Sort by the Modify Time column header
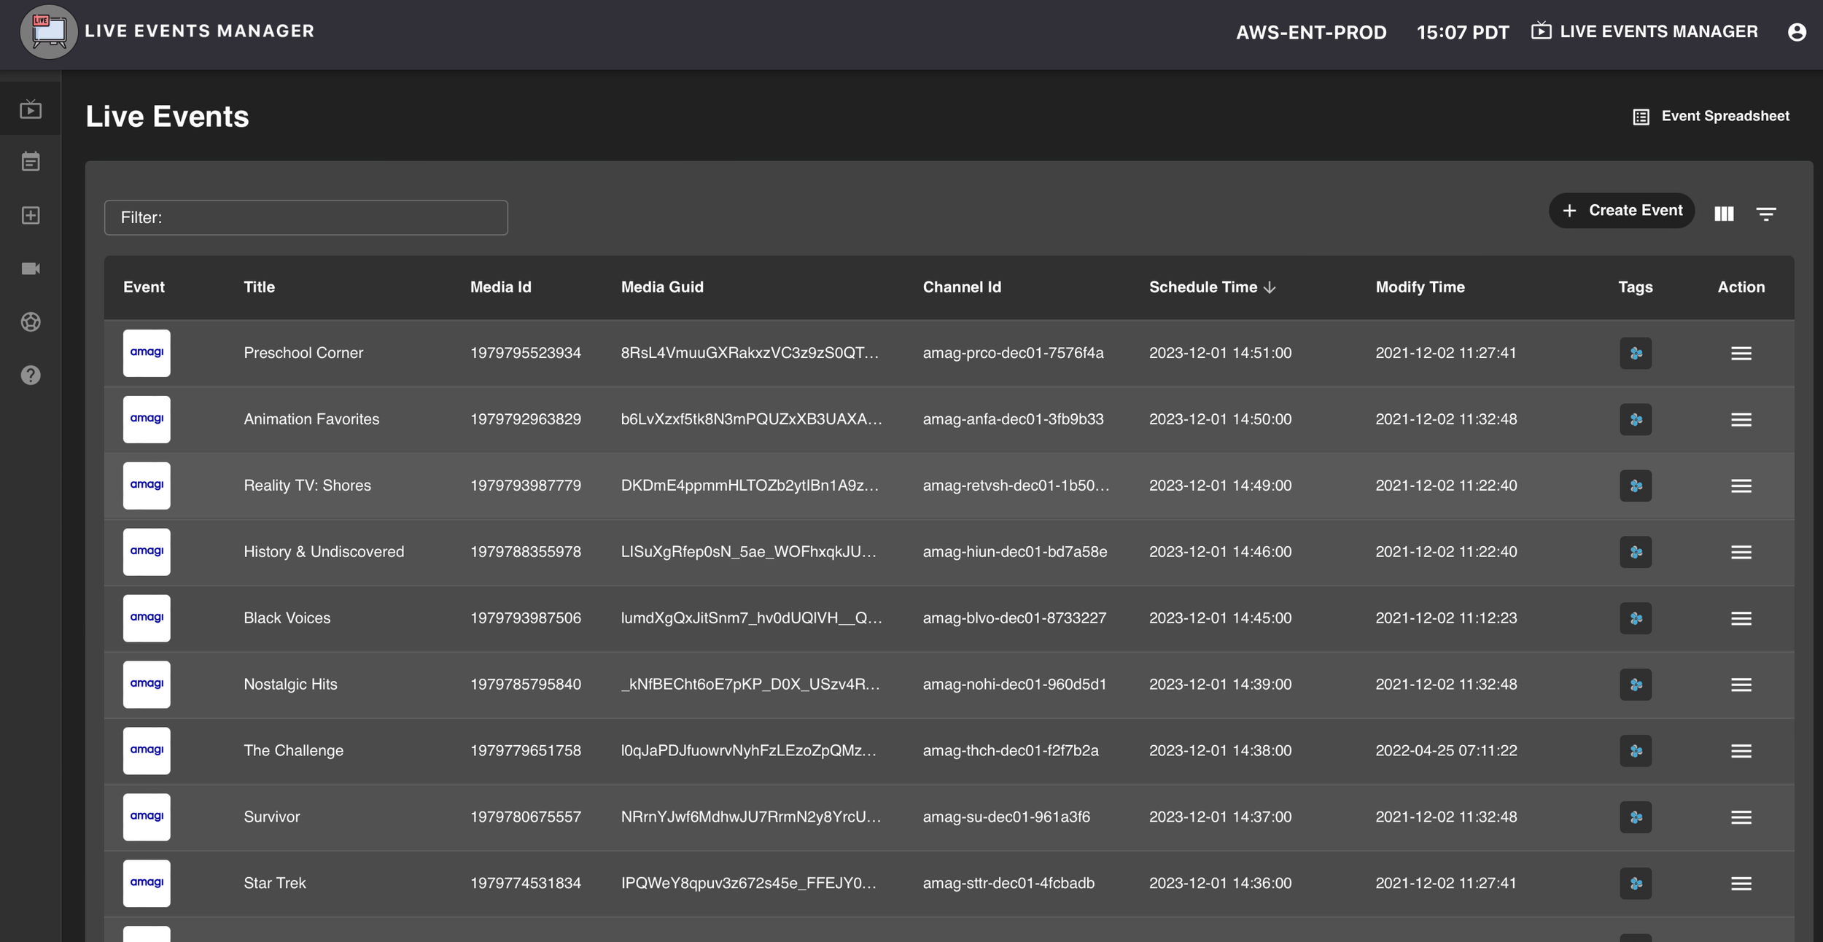The width and height of the screenshot is (1823, 942). (x=1419, y=287)
